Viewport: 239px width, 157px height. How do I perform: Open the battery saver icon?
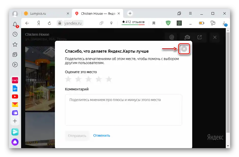[x=202, y=23]
